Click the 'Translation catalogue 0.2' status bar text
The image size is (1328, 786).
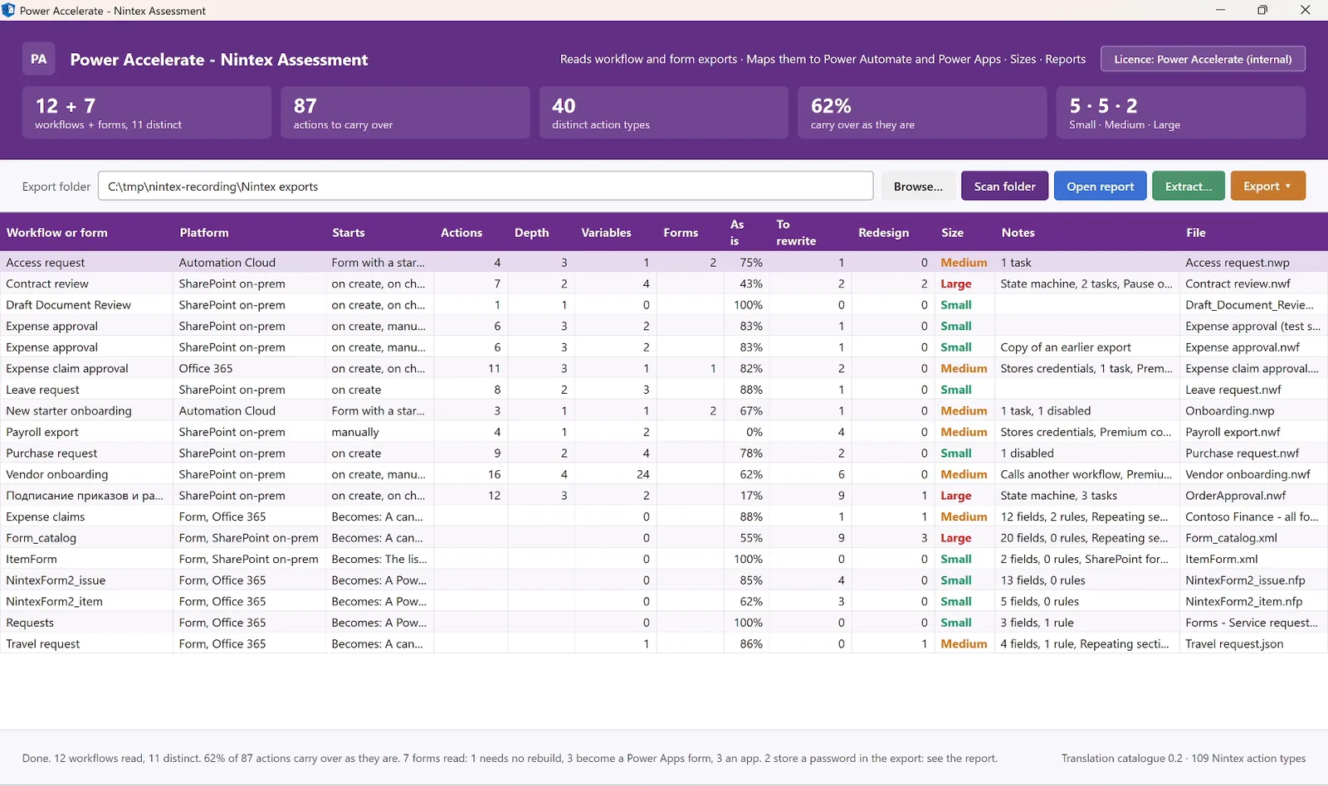coord(1121,758)
